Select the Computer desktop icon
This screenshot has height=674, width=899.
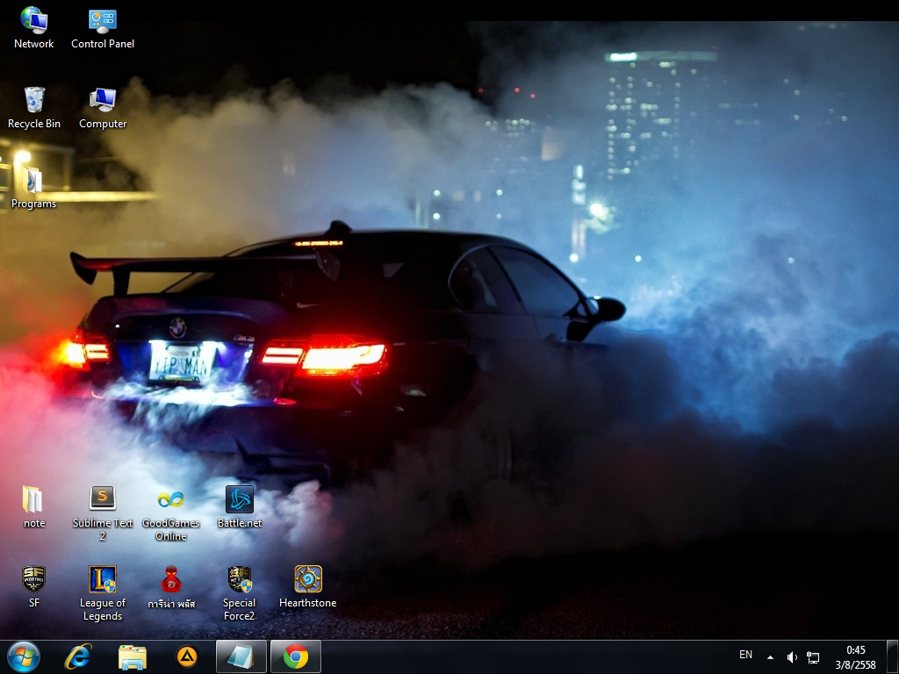point(103,108)
